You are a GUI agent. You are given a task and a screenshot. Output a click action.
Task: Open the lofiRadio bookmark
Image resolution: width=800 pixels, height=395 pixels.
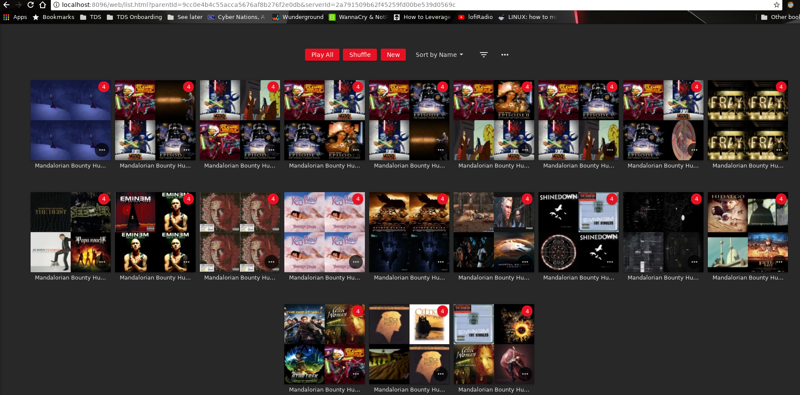[476, 17]
